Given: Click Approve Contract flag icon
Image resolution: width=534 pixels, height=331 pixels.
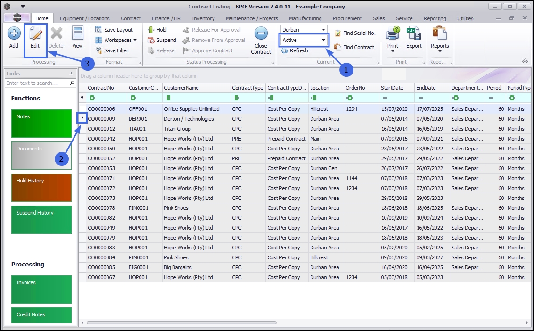Looking at the screenshot, I should (186, 50).
